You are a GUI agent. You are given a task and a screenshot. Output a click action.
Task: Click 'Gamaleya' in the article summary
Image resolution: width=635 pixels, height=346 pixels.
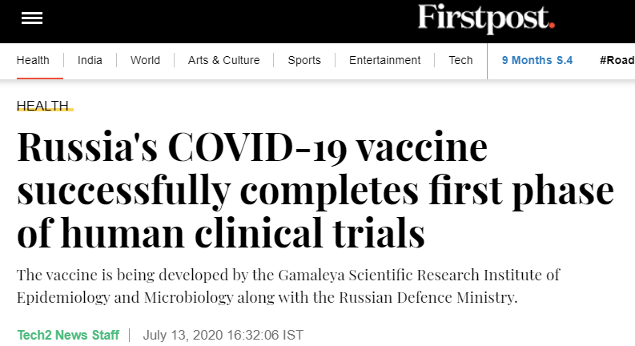(311, 275)
